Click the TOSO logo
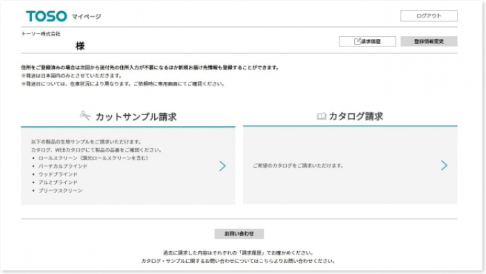The height and width of the screenshot is (274, 486). (47, 16)
